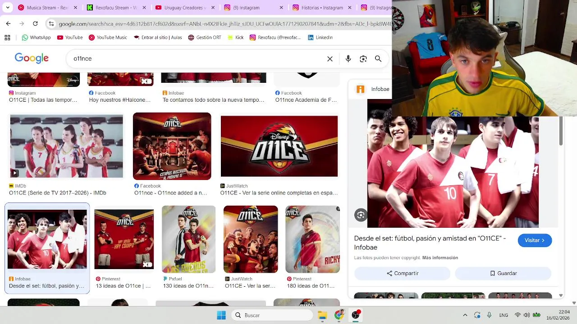Select Pxfuel '130 ideas' thumbnail
The image size is (577, 324).
coord(188,239)
